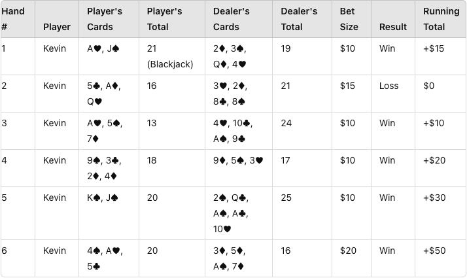Viewport: 467px width, 278px height.
Task: Click the "Running Total" column header
Action: tap(441, 19)
